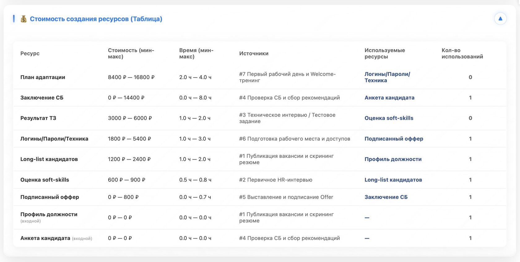Click the 'Кол-во использований' column header
The width and height of the screenshot is (520, 262).
click(462, 53)
